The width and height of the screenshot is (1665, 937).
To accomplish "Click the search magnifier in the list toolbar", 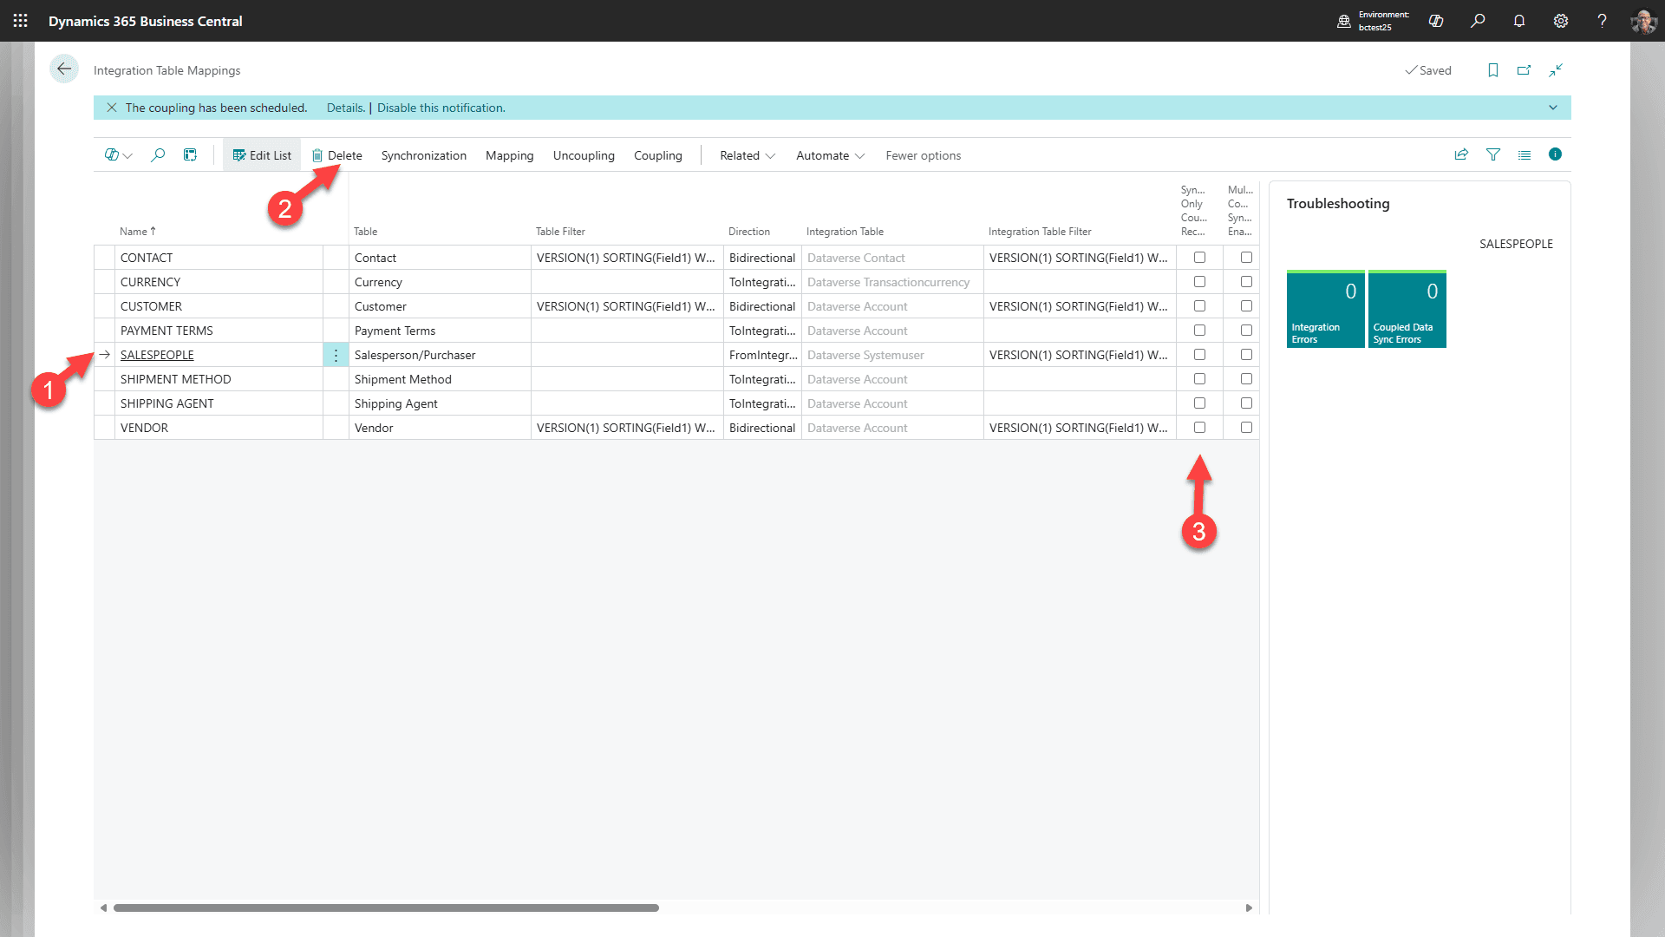I will 158,155.
